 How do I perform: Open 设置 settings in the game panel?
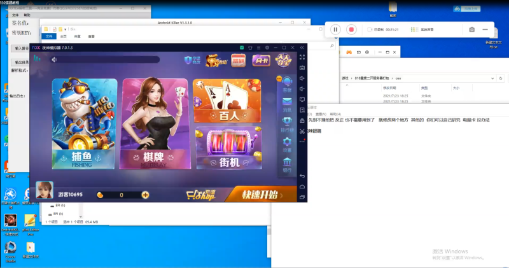point(287,145)
